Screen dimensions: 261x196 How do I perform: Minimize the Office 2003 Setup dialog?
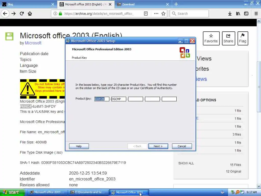(x=180, y=41)
